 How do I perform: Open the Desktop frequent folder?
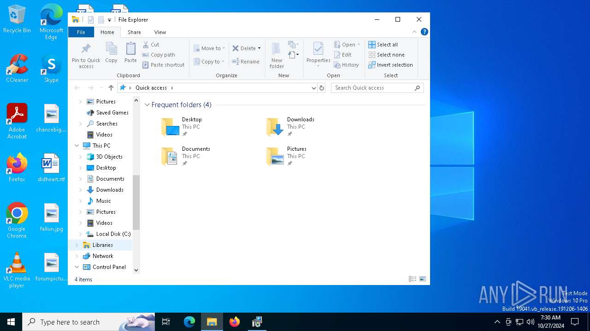[x=182, y=127]
